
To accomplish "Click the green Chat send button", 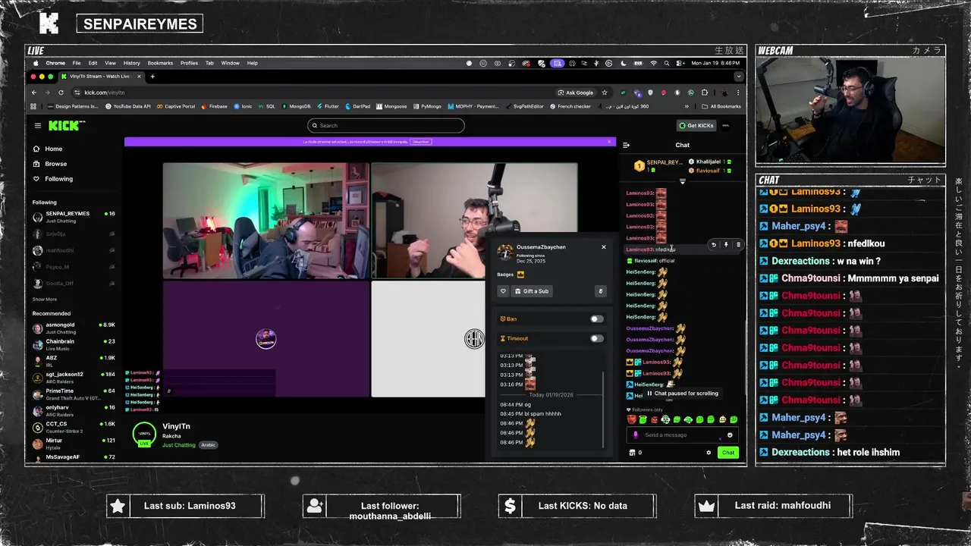I will pyautogui.click(x=728, y=453).
